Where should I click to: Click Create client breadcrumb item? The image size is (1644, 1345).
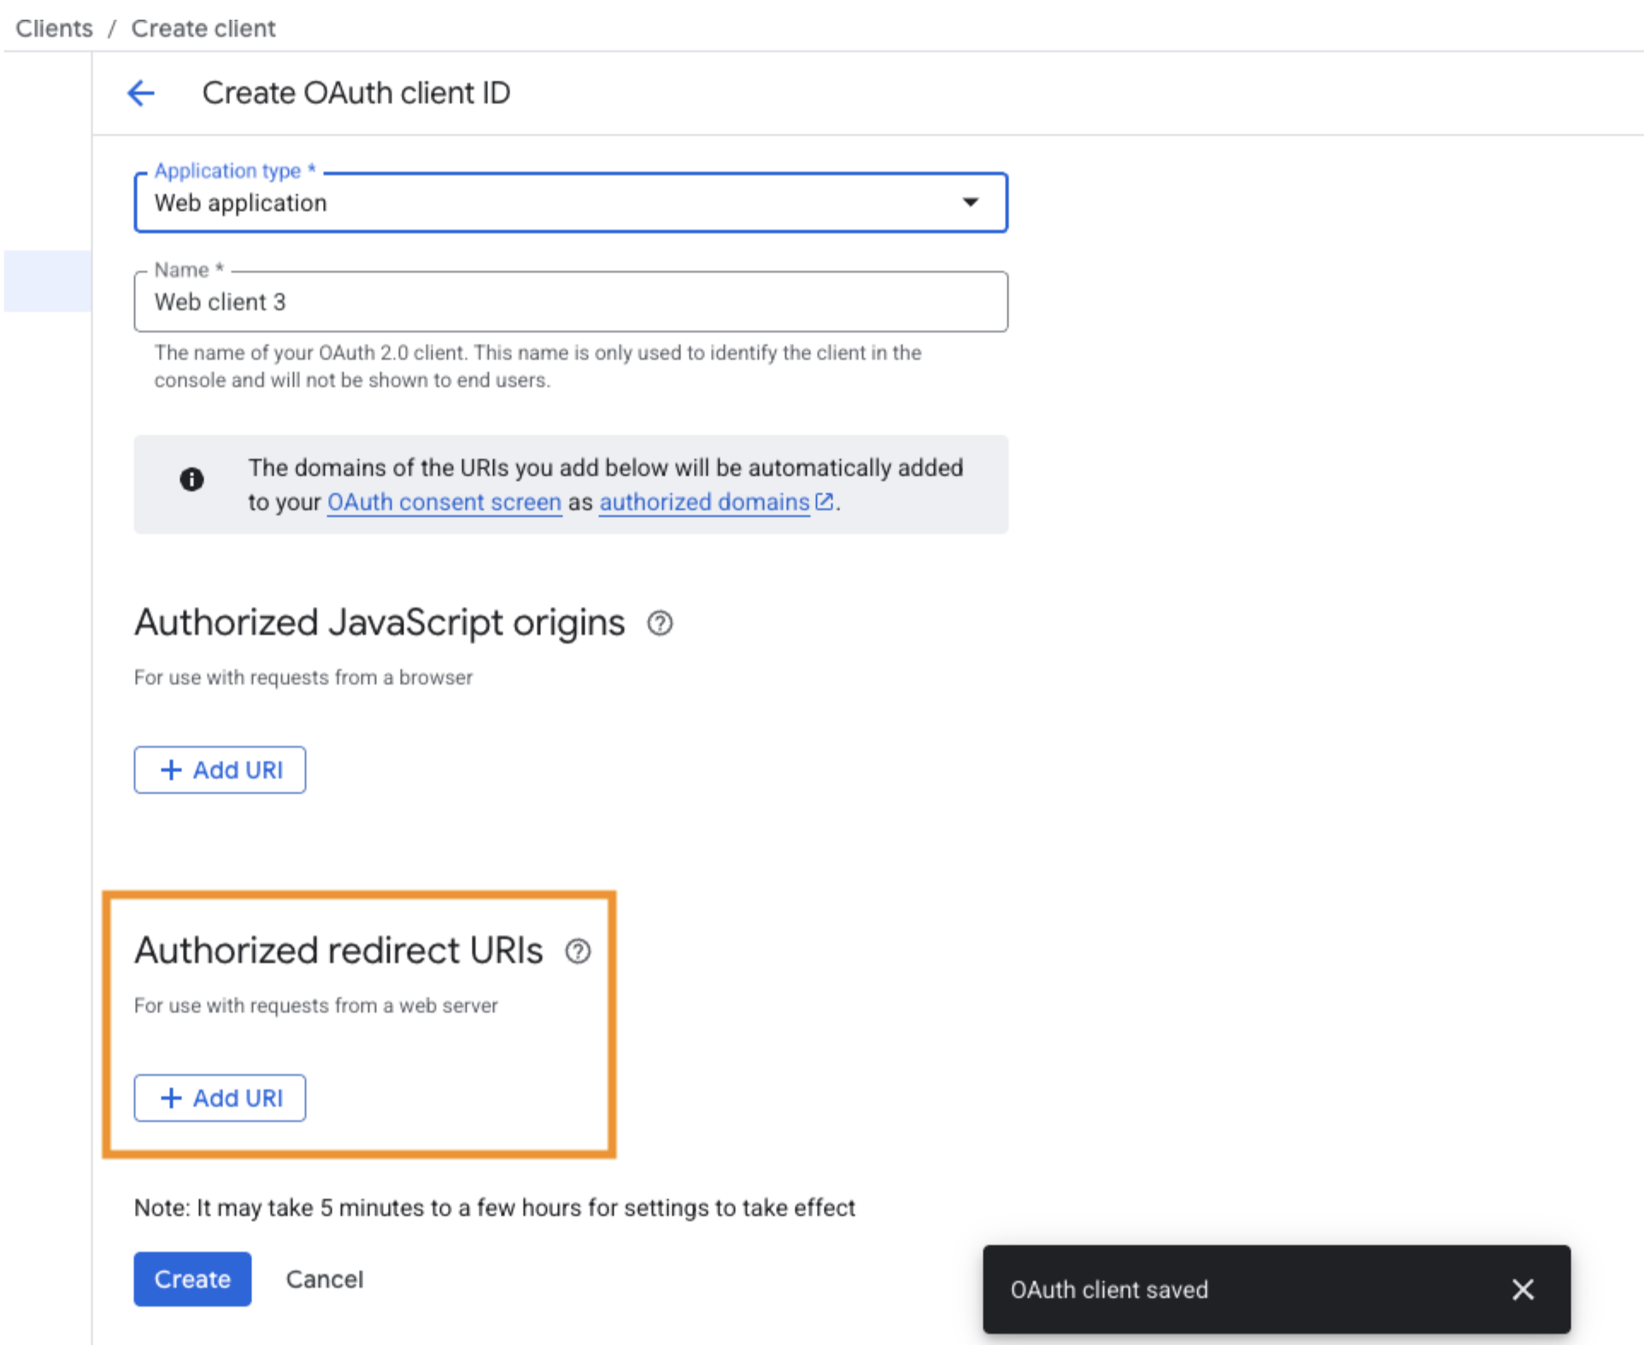203,28
